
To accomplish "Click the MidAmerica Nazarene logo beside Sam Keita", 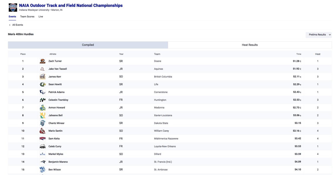I will pos(42,139).
